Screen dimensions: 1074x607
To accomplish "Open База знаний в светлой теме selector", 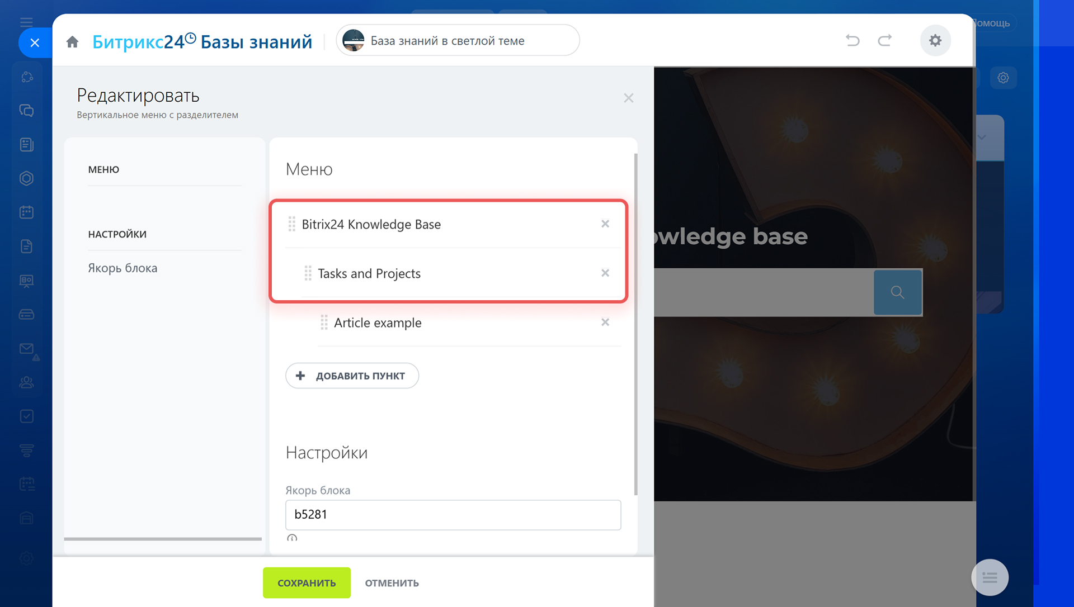I will point(458,40).
